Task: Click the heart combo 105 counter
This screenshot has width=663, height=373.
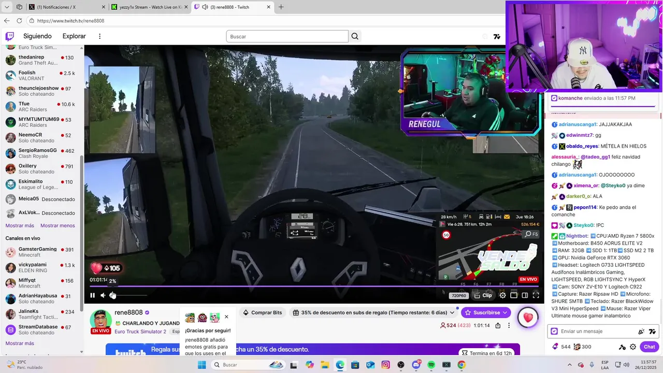Action: point(106,268)
